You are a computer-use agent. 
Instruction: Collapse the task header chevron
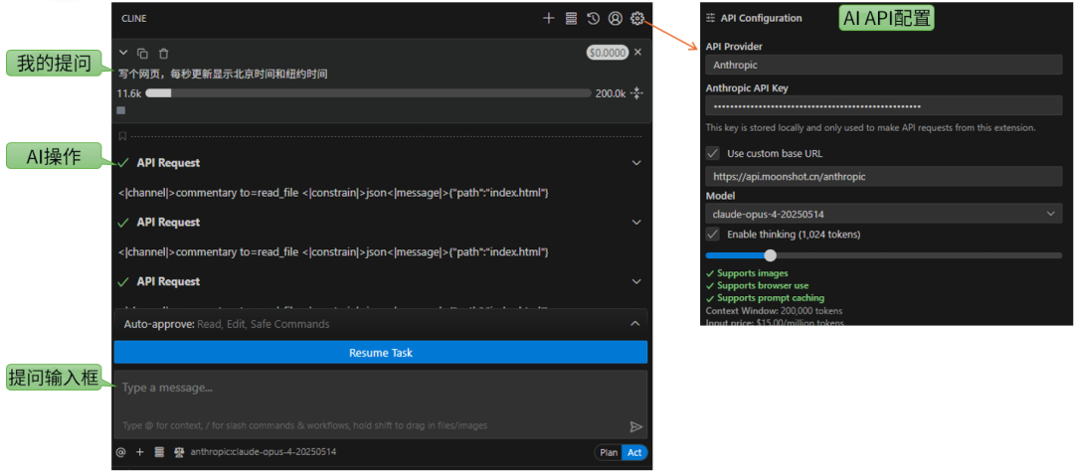coord(123,53)
